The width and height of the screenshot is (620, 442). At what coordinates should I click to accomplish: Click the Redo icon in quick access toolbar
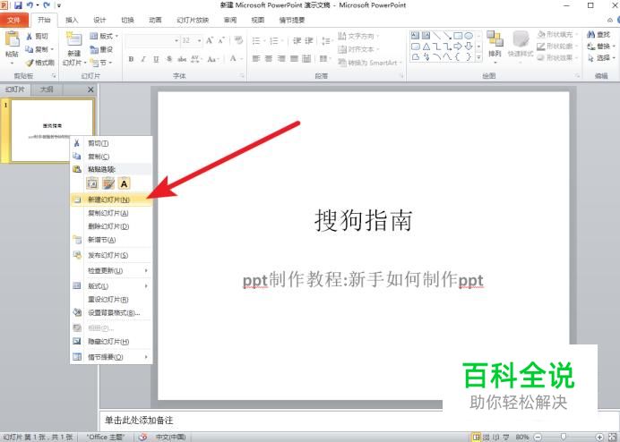pyautogui.click(x=47, y=5)
